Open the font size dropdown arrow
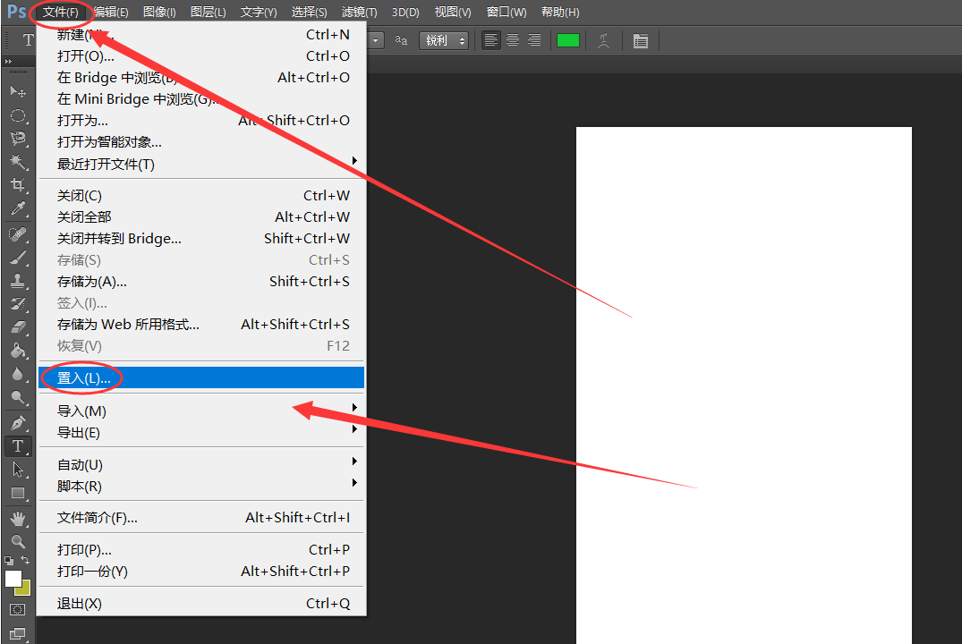This screenshot has width=962, height=644. (x=376, y=40)
